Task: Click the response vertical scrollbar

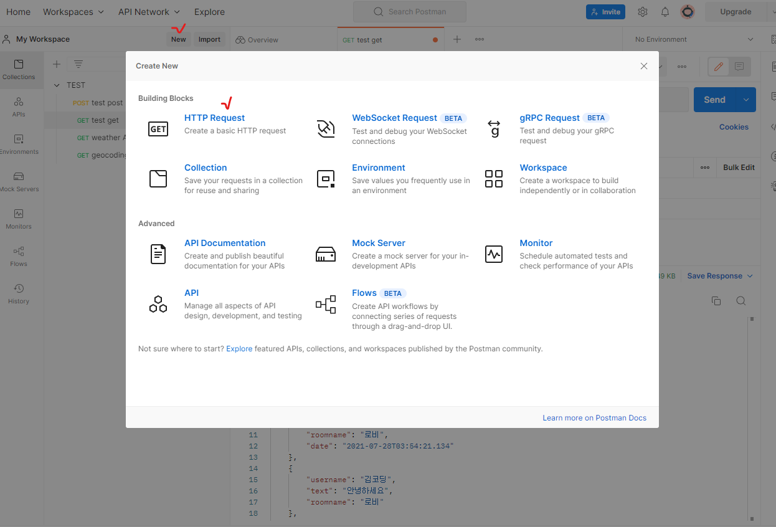Action: 752,417
